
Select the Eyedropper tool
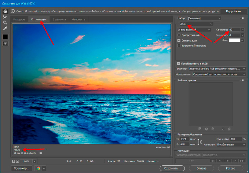tap(5, 28)
